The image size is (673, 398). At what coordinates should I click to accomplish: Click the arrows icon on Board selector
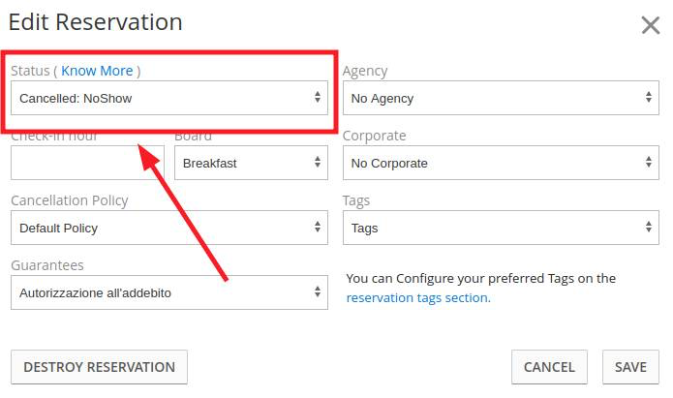click(x=318, y=162)
